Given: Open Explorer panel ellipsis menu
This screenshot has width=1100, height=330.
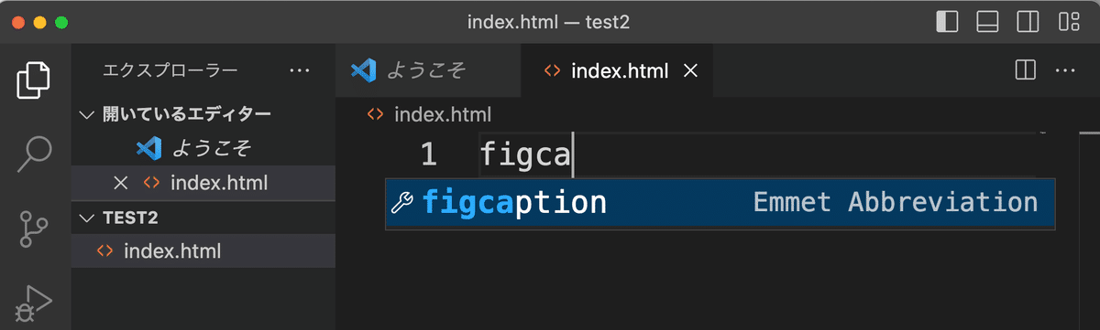Looking at the screenshot, I should [300, 69].
